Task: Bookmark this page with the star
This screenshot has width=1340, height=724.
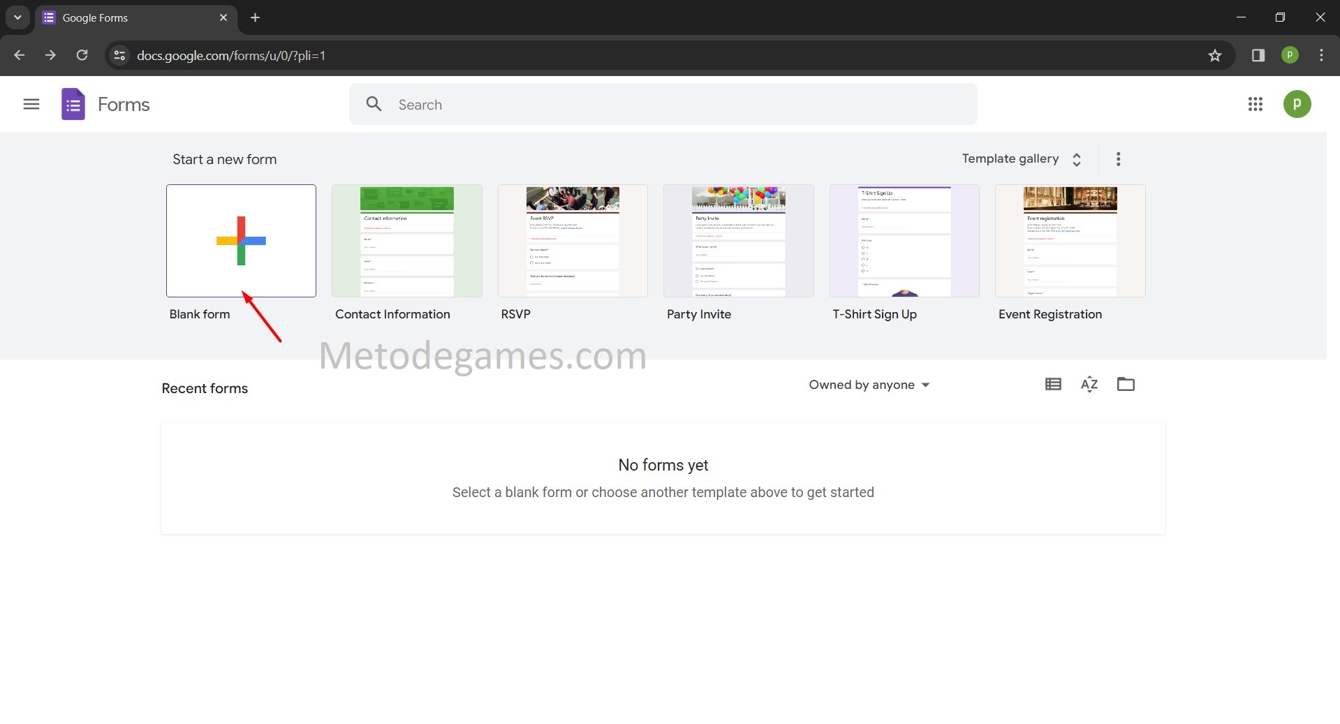Action: (x=1215, y=55)
